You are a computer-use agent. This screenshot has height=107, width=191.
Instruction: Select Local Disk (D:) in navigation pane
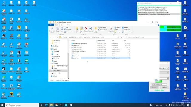57,73
